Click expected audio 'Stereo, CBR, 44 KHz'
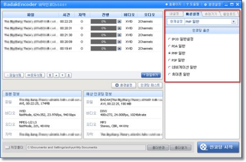246x162 pixels. [114, 126]
